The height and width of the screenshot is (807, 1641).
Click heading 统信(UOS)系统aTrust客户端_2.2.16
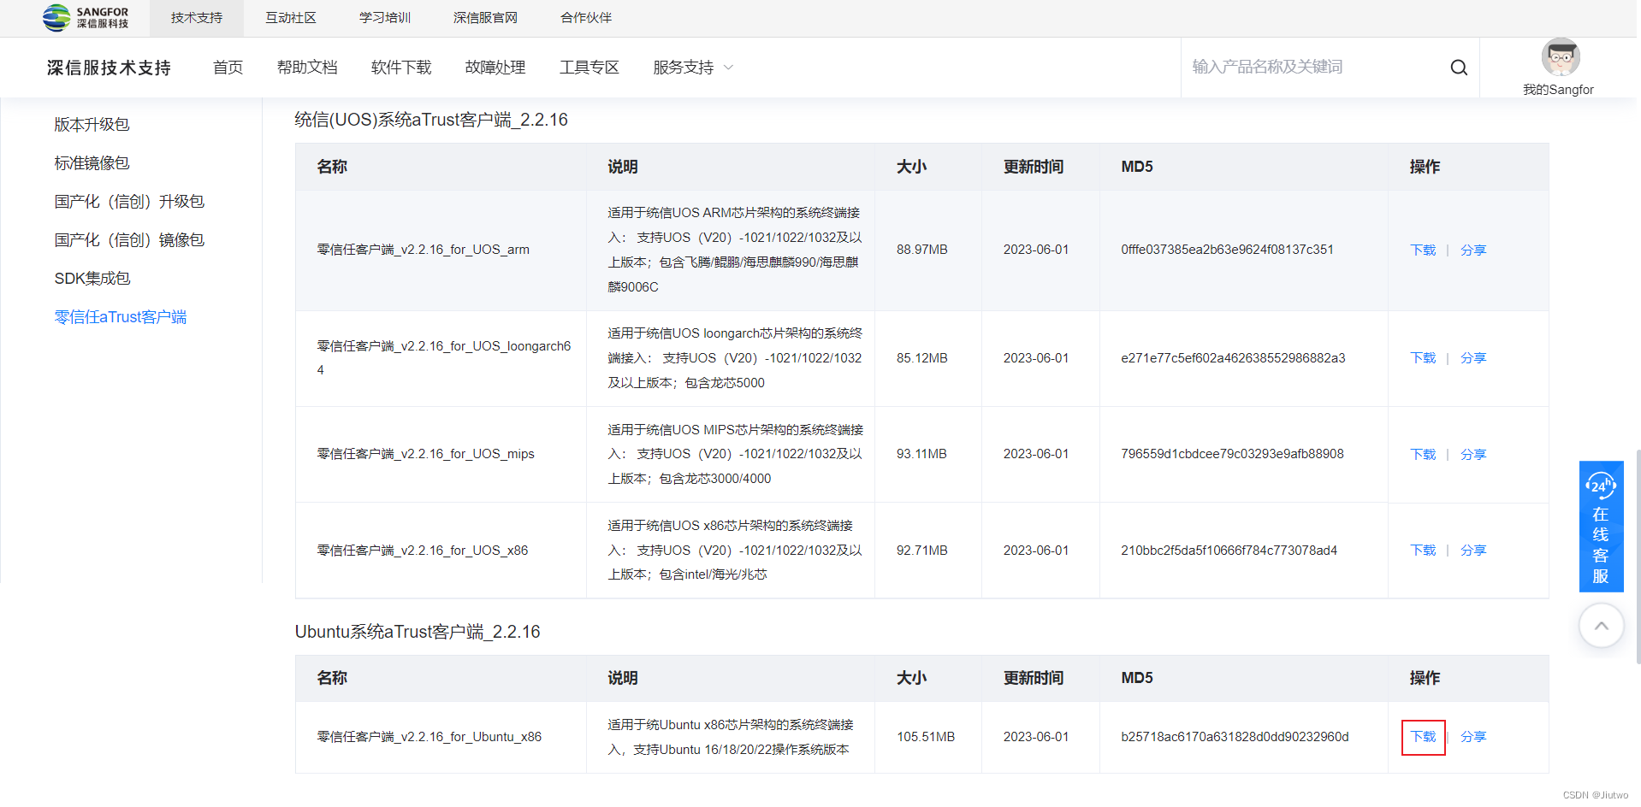click(431, 120)
